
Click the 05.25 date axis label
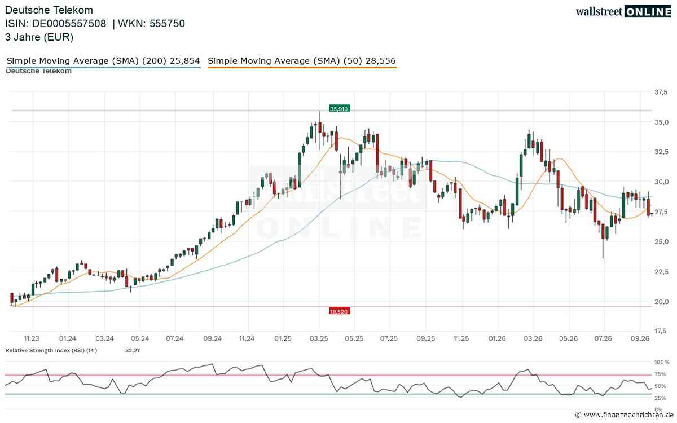coord(354,338)
